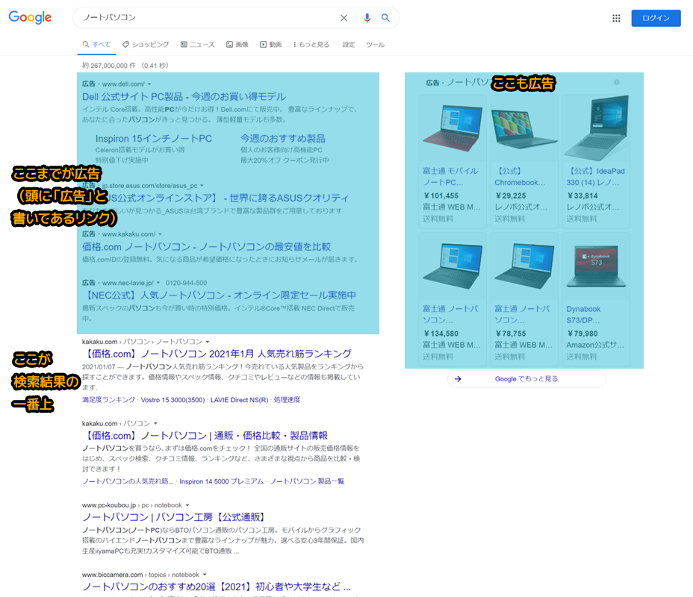Select the すべて tab
Viewport: 693px width, 597px height.
96,45
